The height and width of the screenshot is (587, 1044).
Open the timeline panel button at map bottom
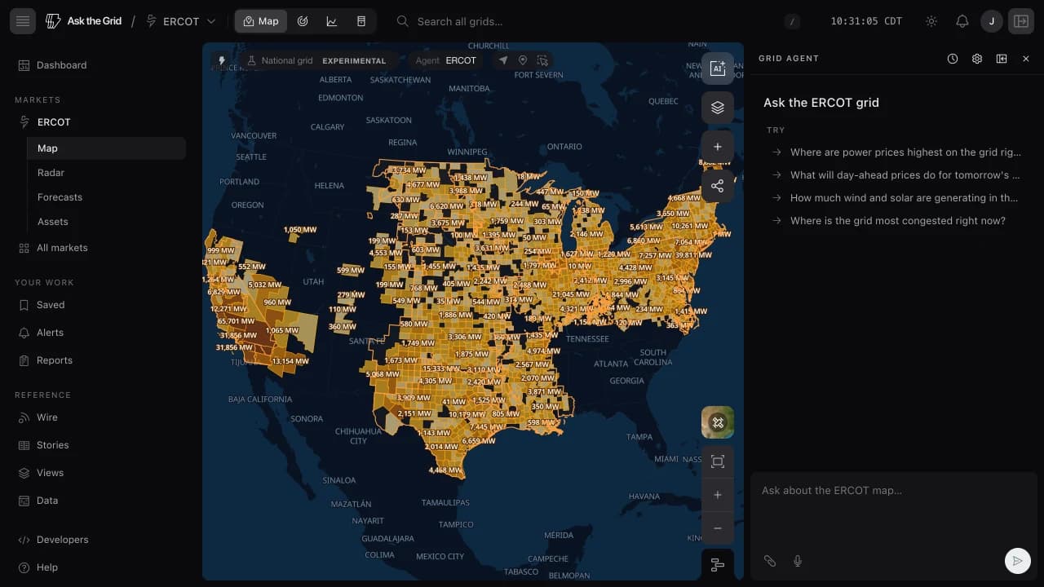point(718,565)
